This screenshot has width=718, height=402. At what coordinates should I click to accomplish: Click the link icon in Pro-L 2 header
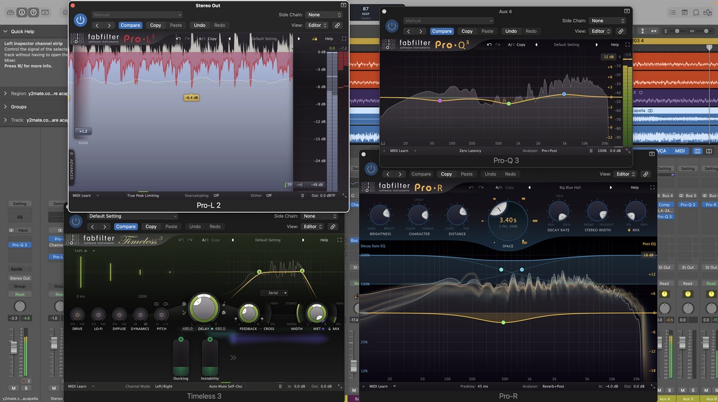tap(337, 25)
